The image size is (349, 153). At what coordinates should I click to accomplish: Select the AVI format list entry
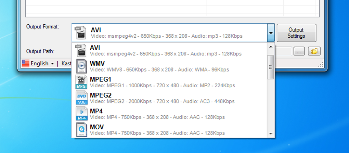pos(169,51)
